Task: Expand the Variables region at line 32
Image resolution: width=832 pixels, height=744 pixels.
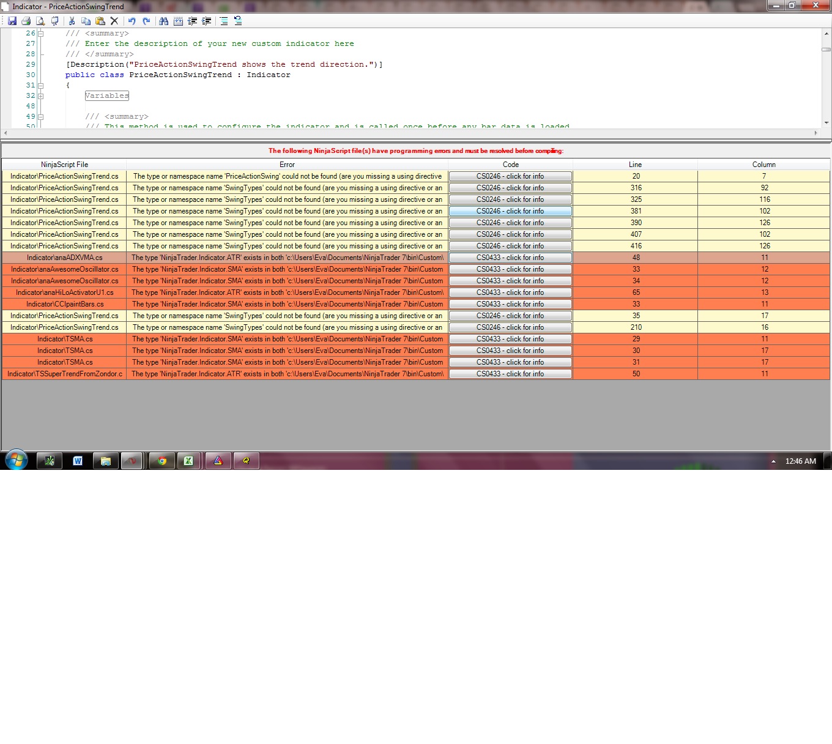Action: point(41,96)
